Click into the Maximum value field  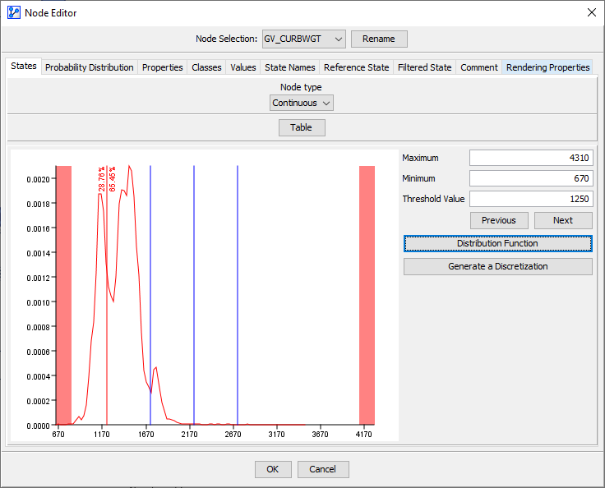pos(530,158)
